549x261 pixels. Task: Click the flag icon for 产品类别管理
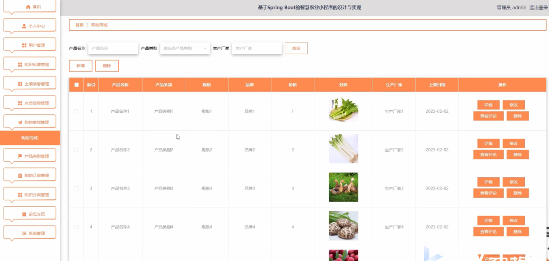click(20, 156)
